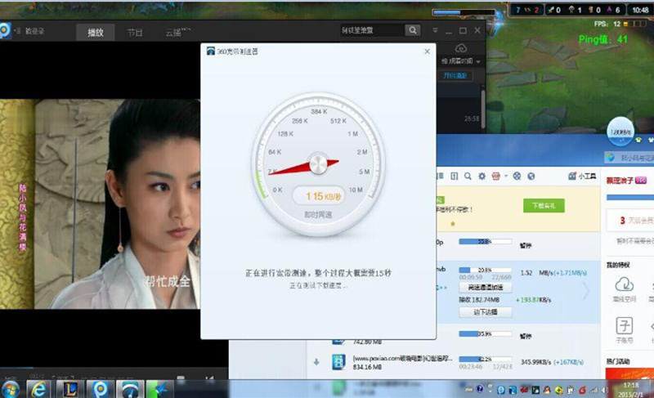Click the 边下边播 button

[x=486, y=311]
